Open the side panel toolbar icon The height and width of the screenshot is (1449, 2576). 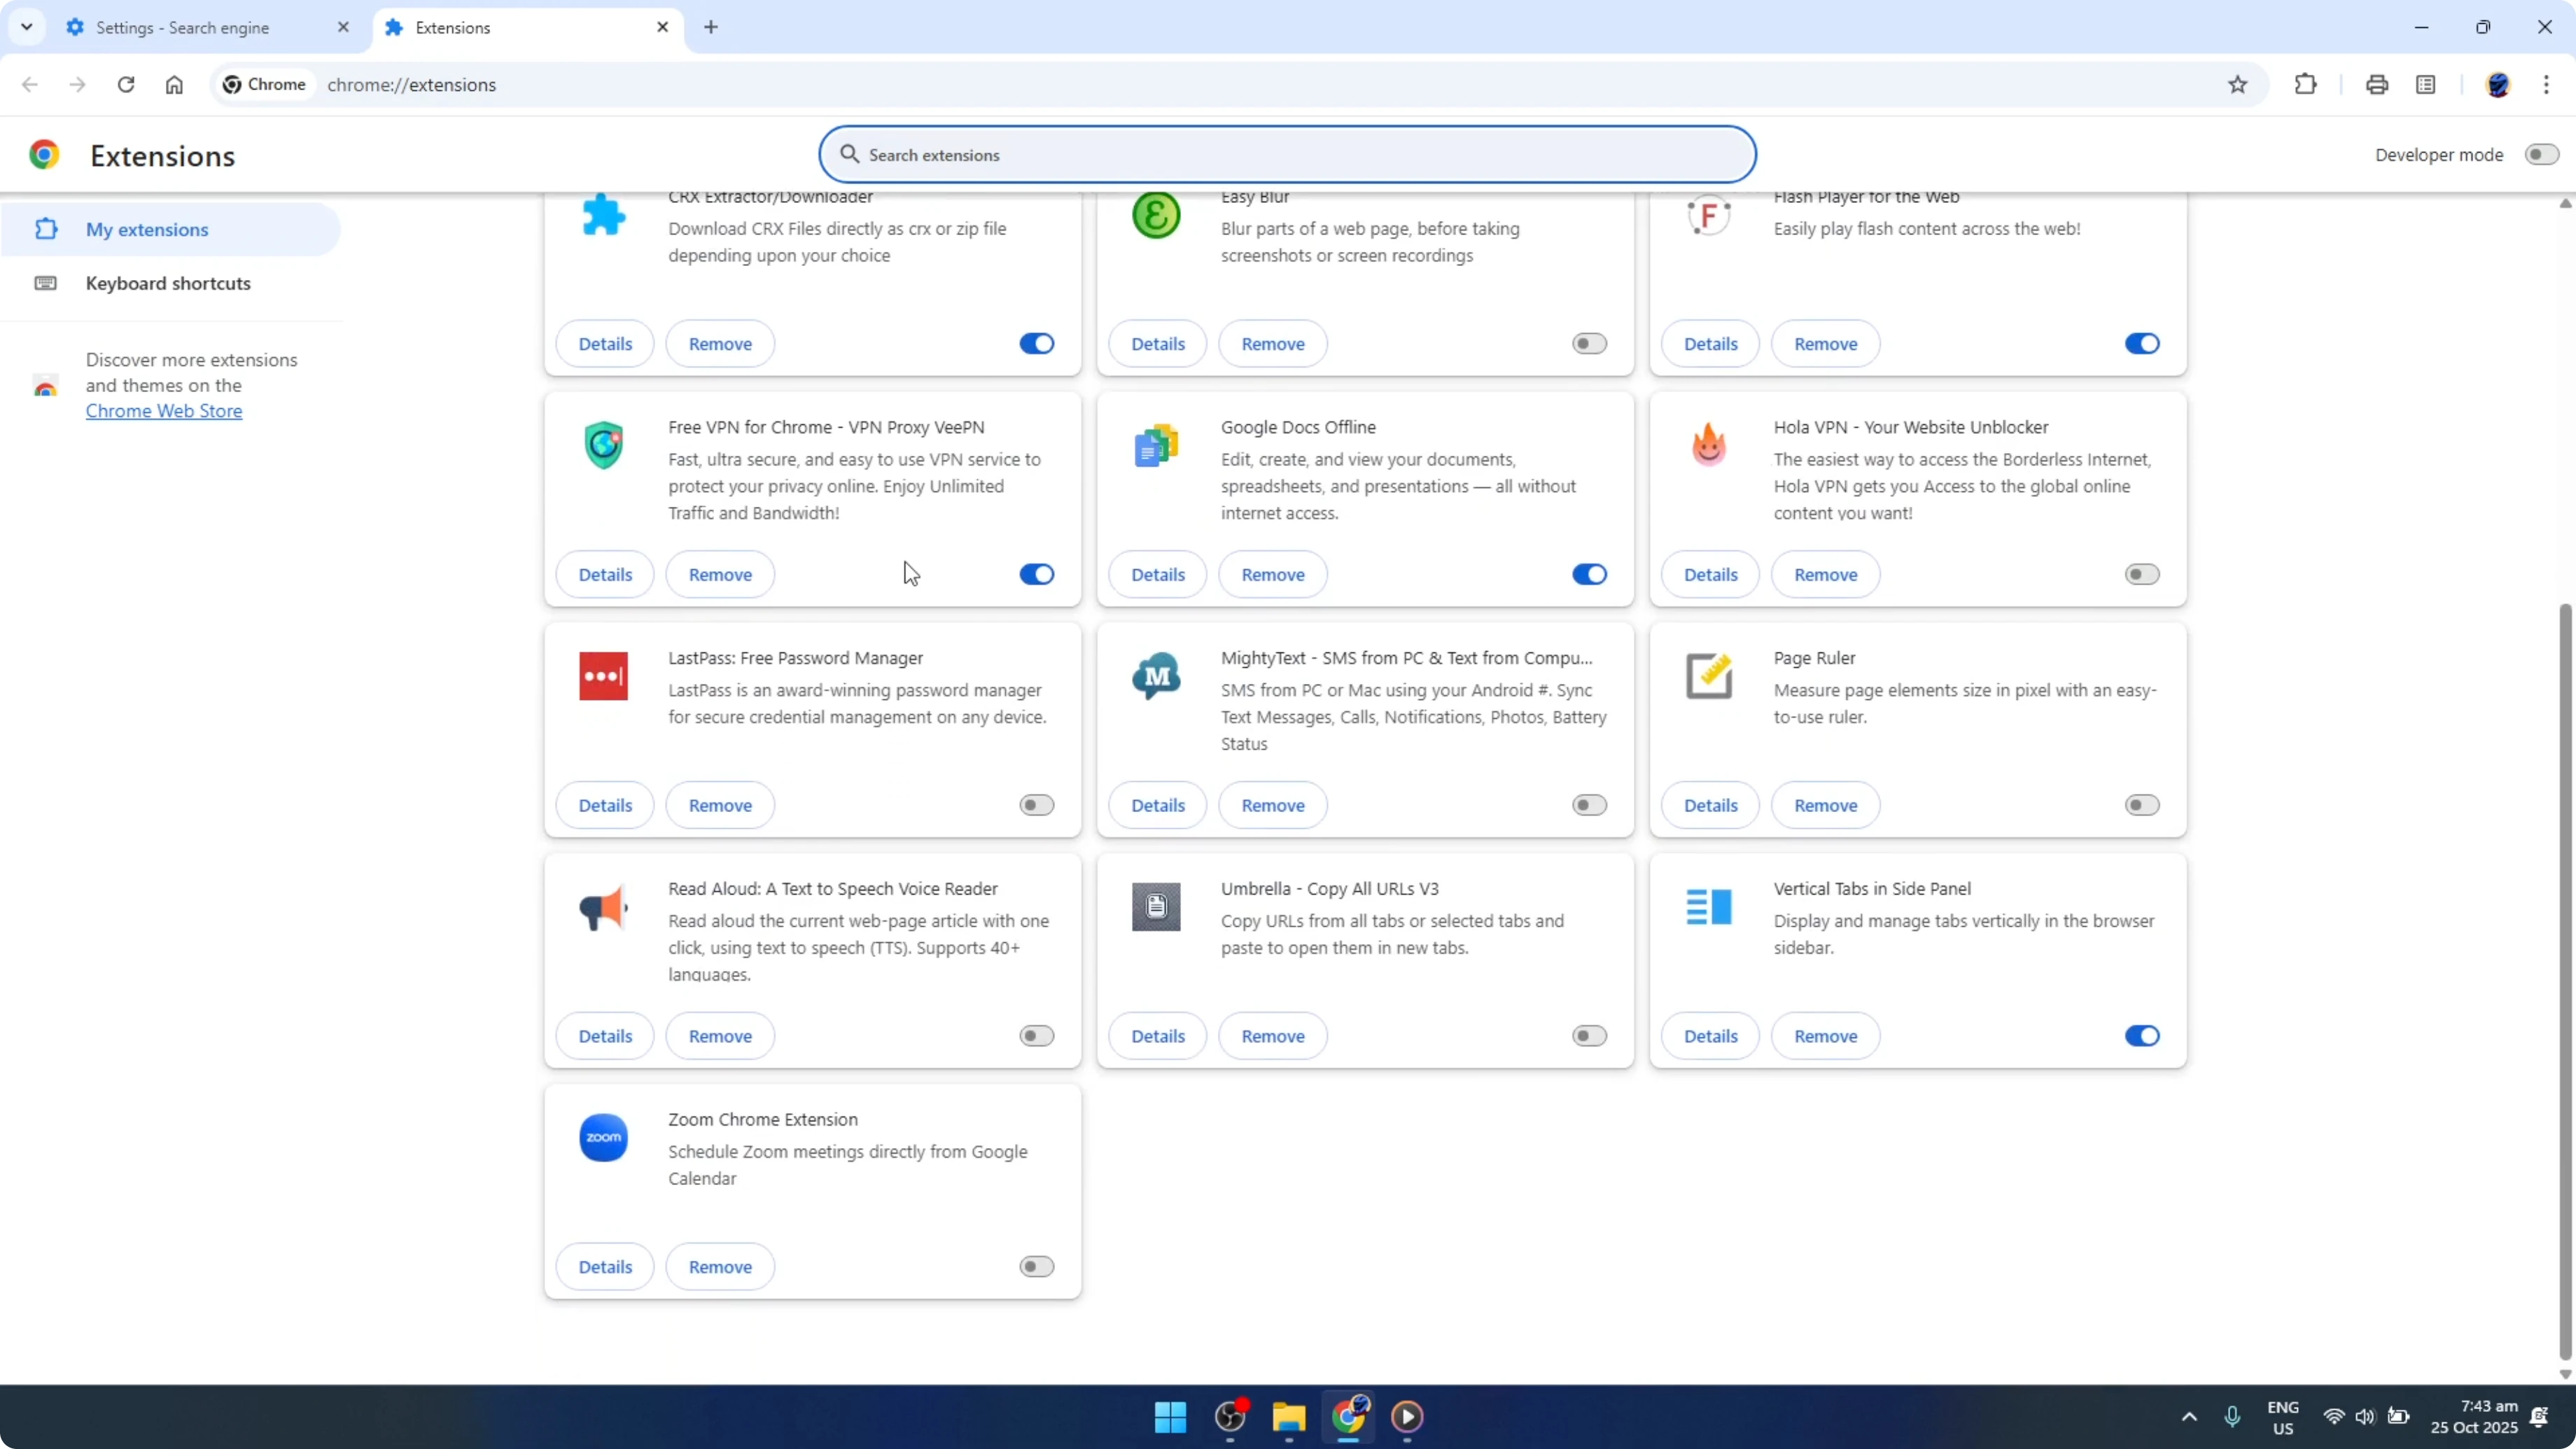pyautogui.click(x=2426, y=85)
